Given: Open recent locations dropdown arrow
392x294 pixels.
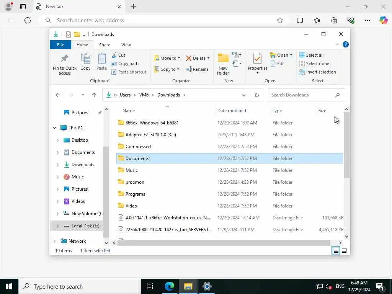Looking at the screenshot, I should (83, 95).
